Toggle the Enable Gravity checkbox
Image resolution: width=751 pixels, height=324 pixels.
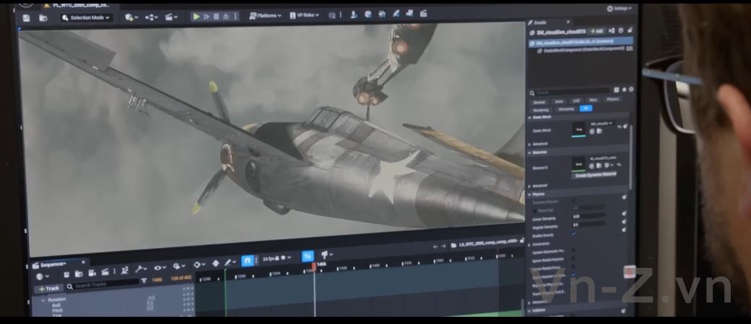point(574,233)
